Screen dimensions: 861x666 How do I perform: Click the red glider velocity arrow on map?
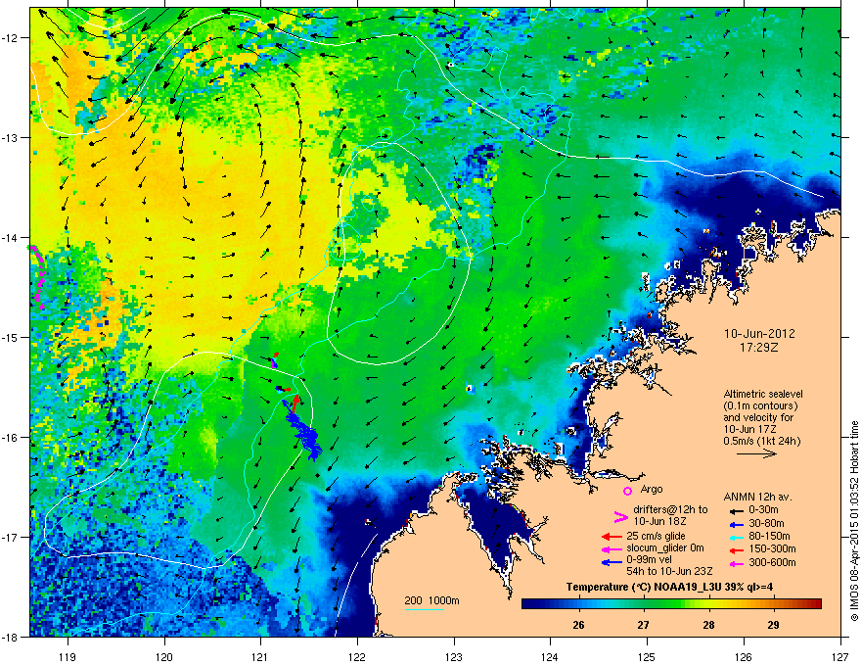[295, 404]
